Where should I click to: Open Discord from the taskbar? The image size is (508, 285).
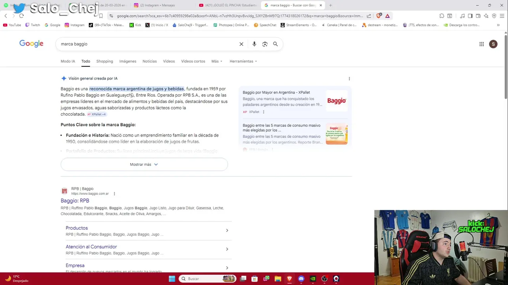pyautogui.click(x=301, y=279)
